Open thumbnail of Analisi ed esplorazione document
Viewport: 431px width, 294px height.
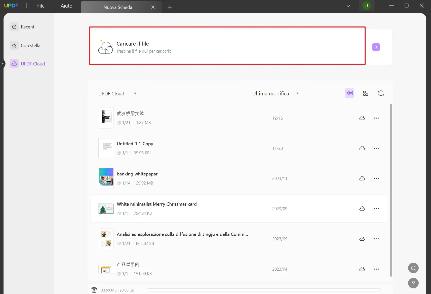106,239
